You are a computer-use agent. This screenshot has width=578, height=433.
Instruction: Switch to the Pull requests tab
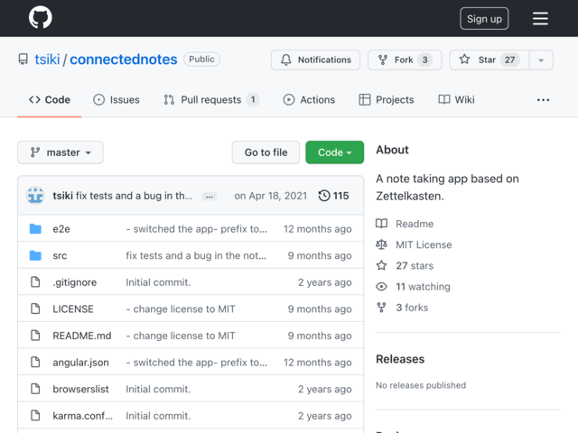pyautogui.click(x=211, y=100)
